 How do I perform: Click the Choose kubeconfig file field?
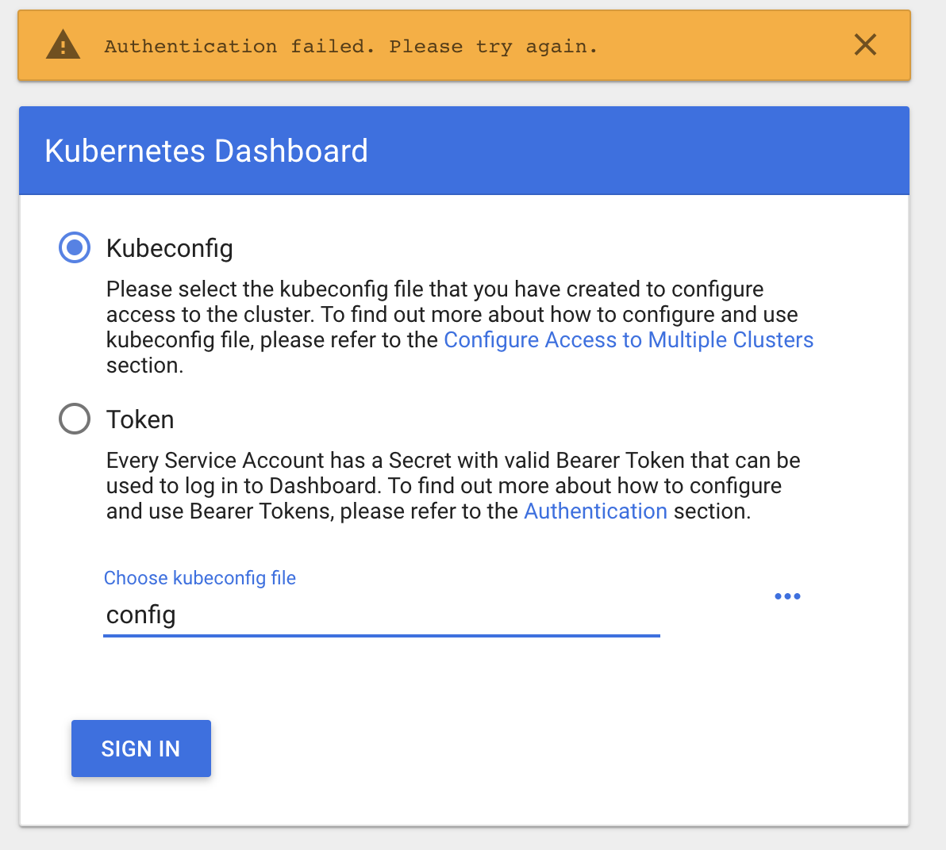(x=382, y=615)
